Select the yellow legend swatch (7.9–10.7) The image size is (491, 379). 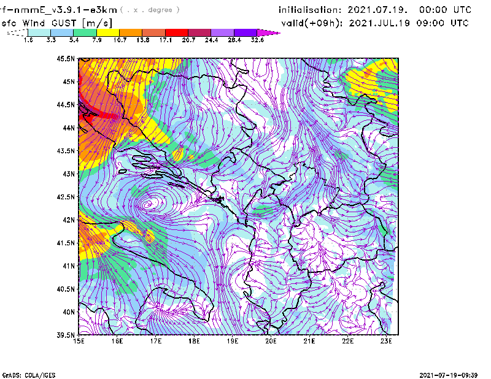tap(108, 33)
